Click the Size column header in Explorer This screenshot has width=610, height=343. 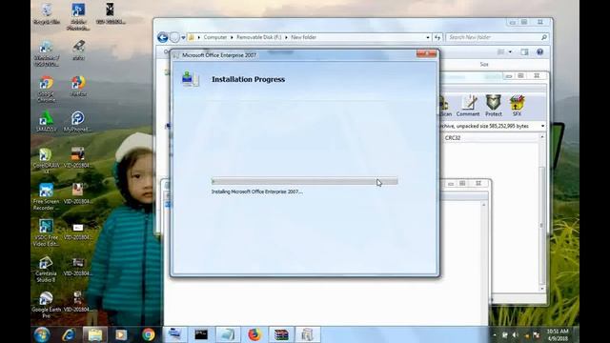point(484,64)
